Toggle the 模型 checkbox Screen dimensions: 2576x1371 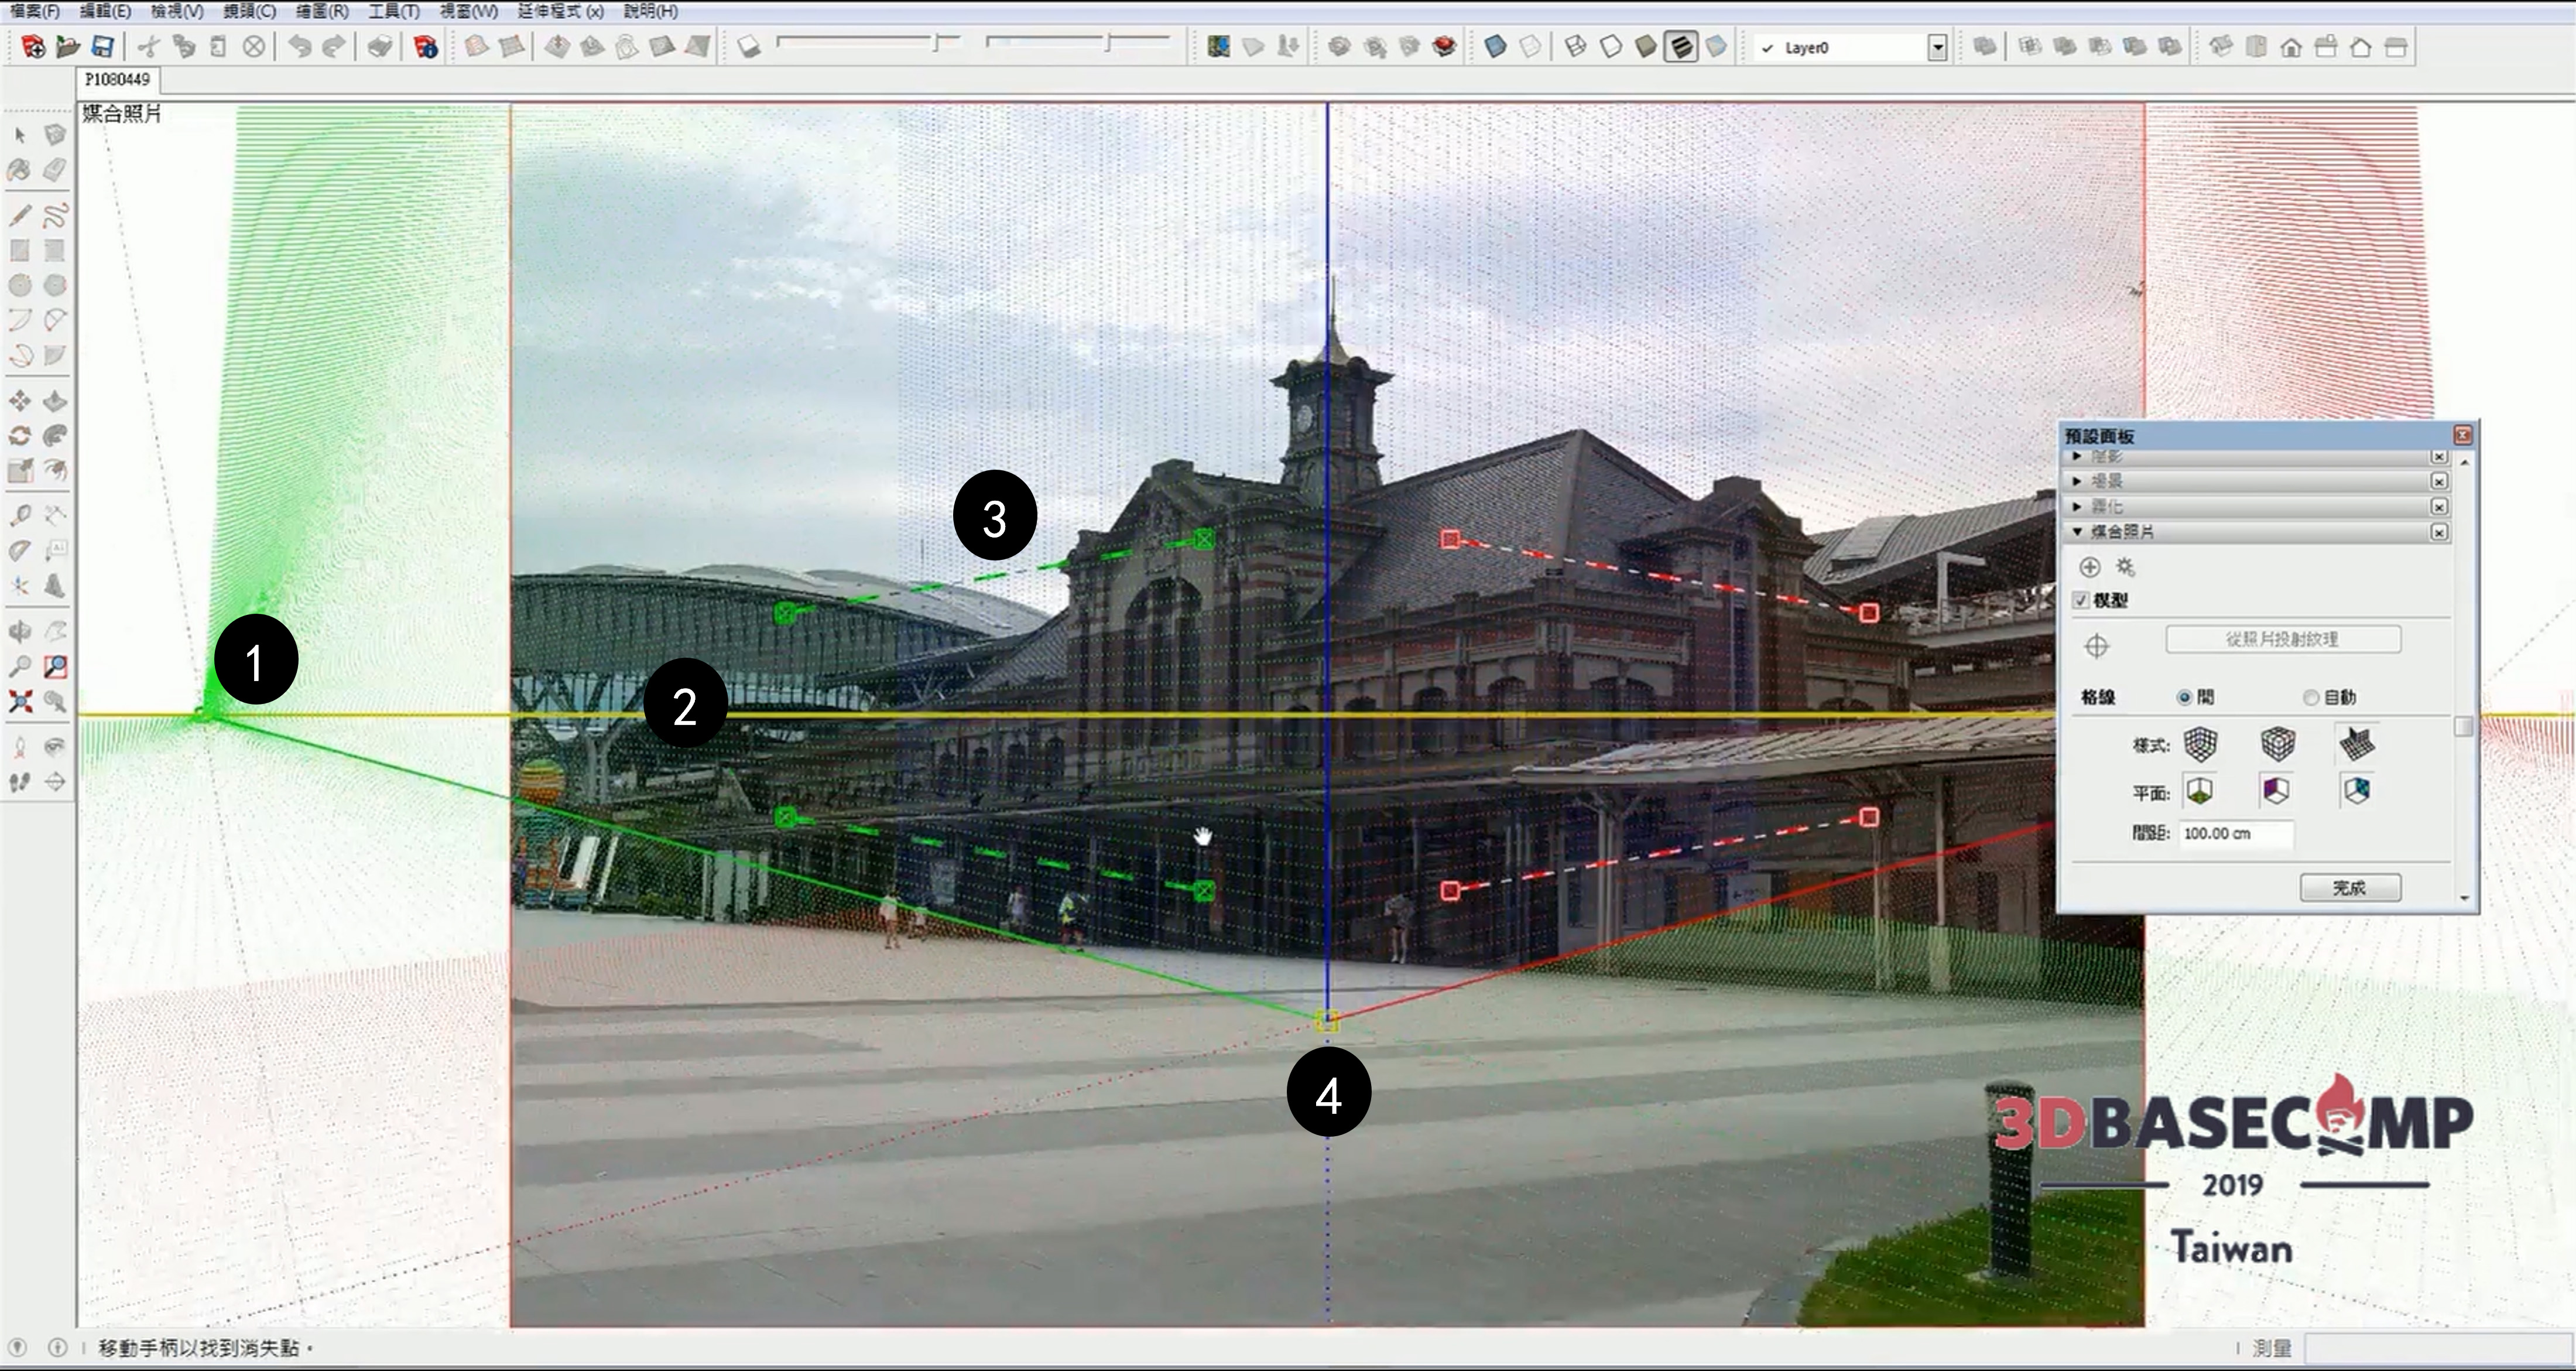[x=2081, y=600]
